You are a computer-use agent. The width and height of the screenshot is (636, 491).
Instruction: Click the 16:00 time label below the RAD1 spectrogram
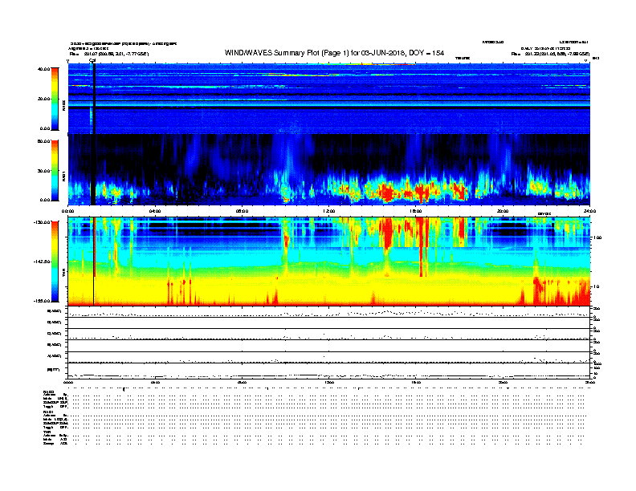(x=416, y=211)
